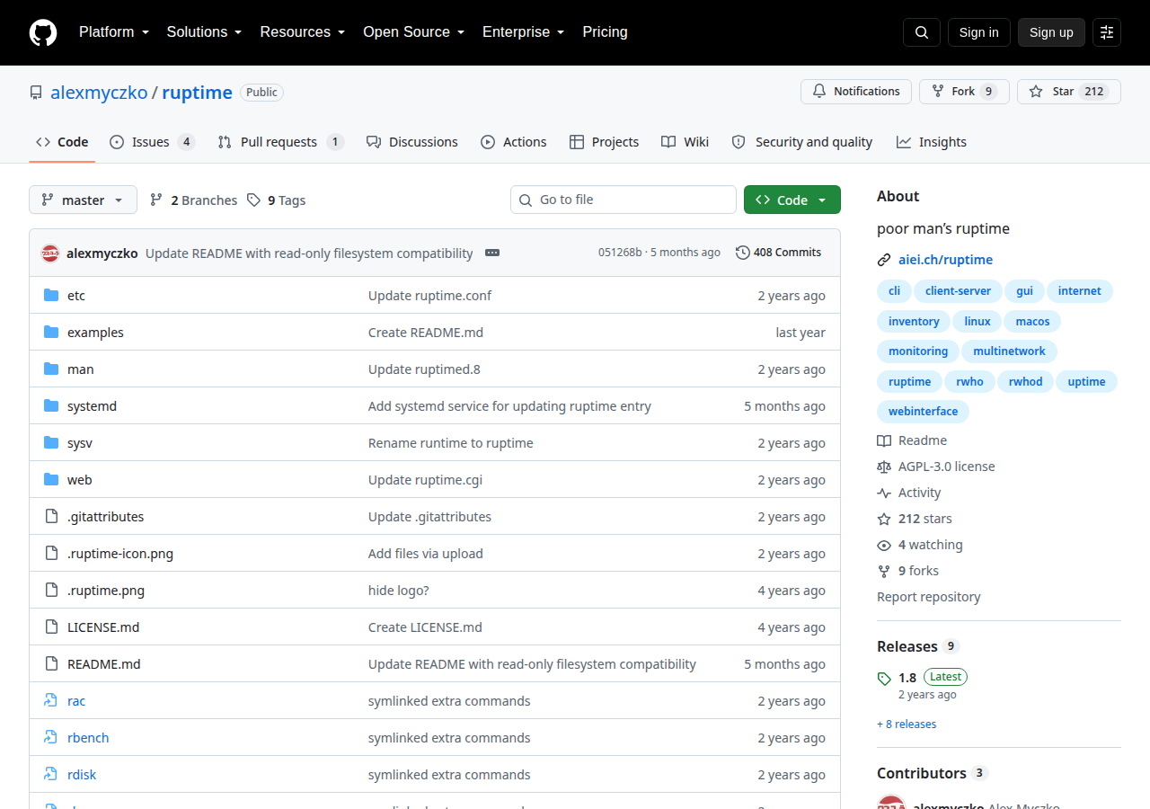Click the 1.8 release tag icon
Viewport: 1150px width, 809px height.
click(884, 679)
